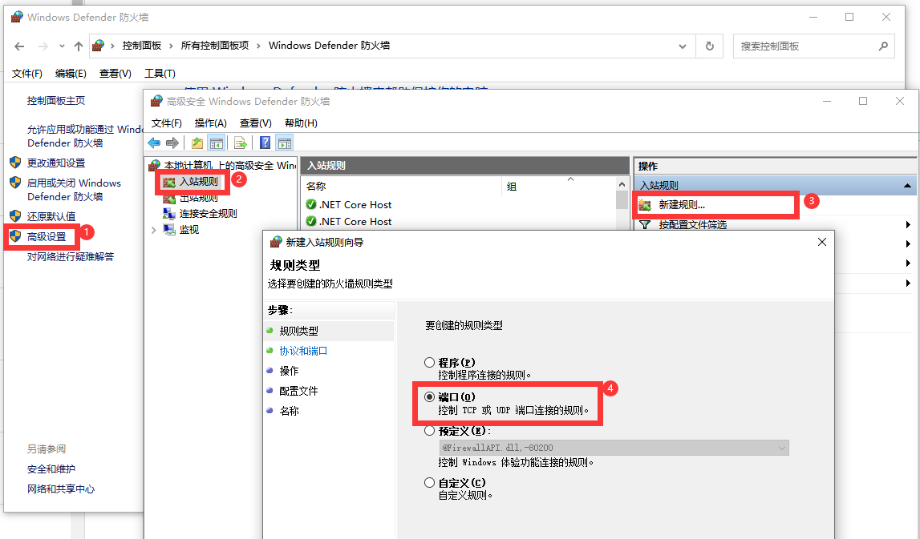Viewport: 920px width, 539px height.
Task: Open the 操作(A) menu in firewall console
Action: pyautogui.click(x=210, y=123)
